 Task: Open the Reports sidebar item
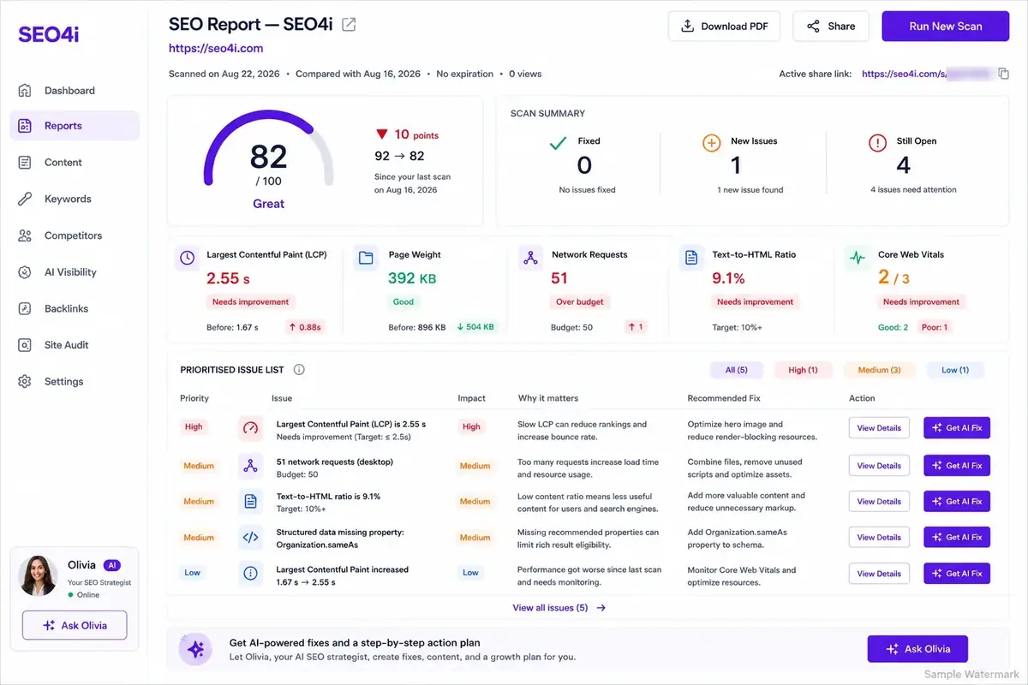[x=75, y=126]
